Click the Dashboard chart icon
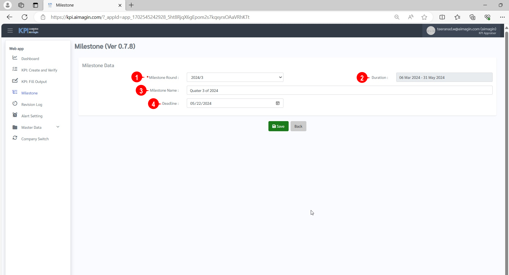 point(15,58)
